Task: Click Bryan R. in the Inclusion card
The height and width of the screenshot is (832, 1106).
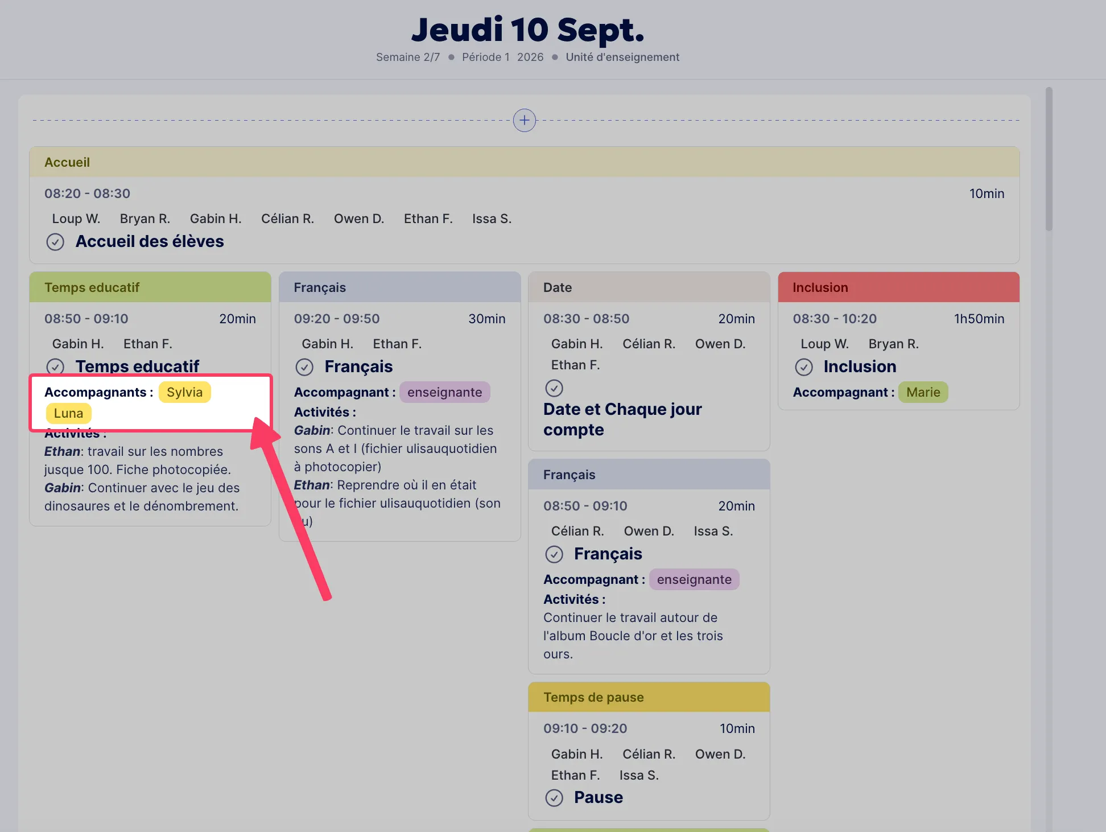Action: click(x=893, y=344)
